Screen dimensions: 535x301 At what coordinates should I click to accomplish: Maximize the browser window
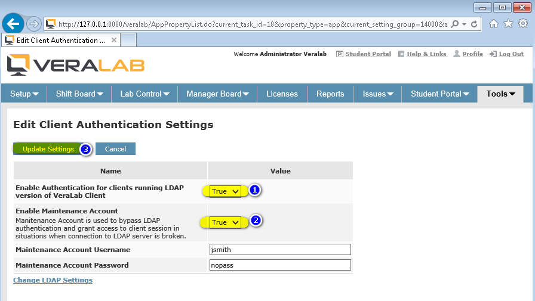502,8
